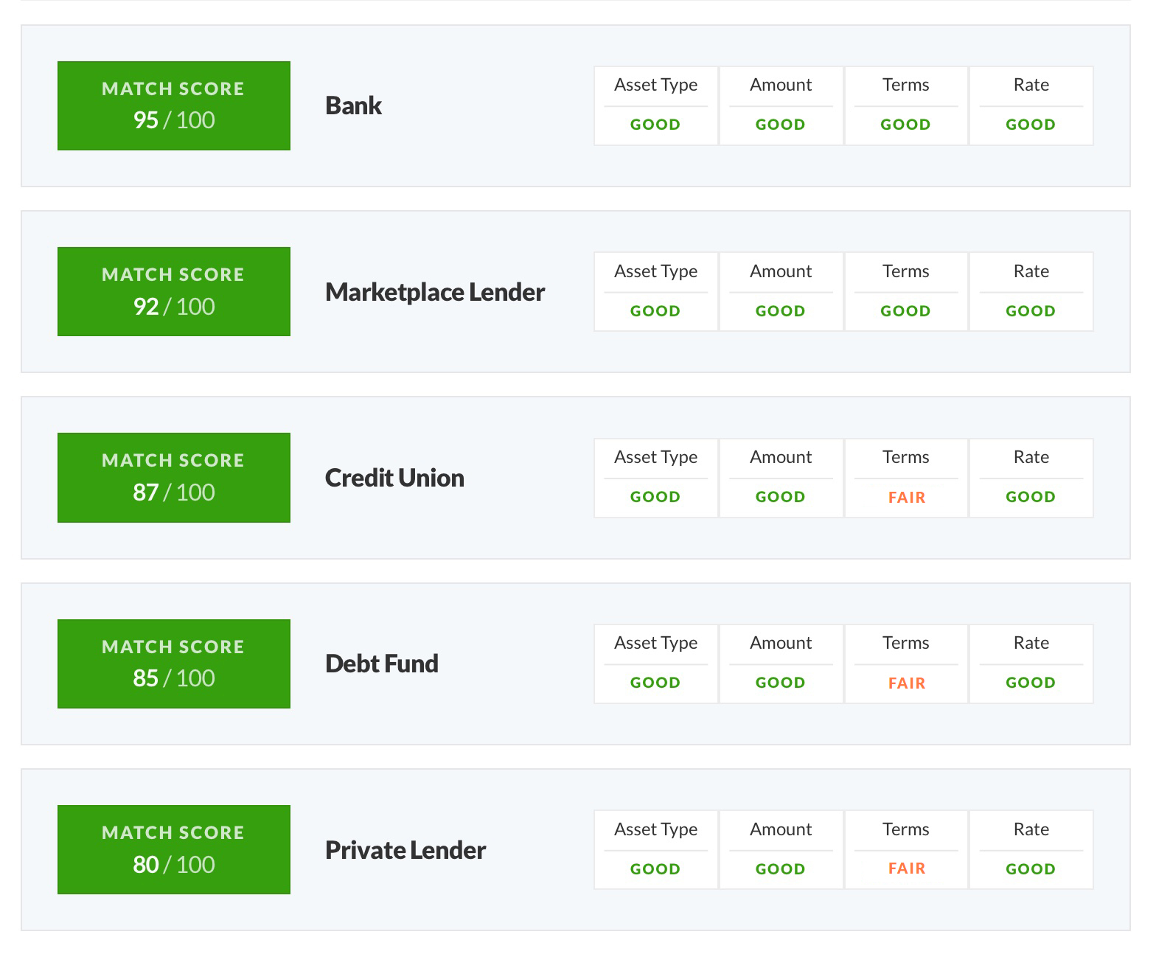Select the 92 / 100 match score box
1156x954 pixels.
pyautogui.click(x=174, y=292)
